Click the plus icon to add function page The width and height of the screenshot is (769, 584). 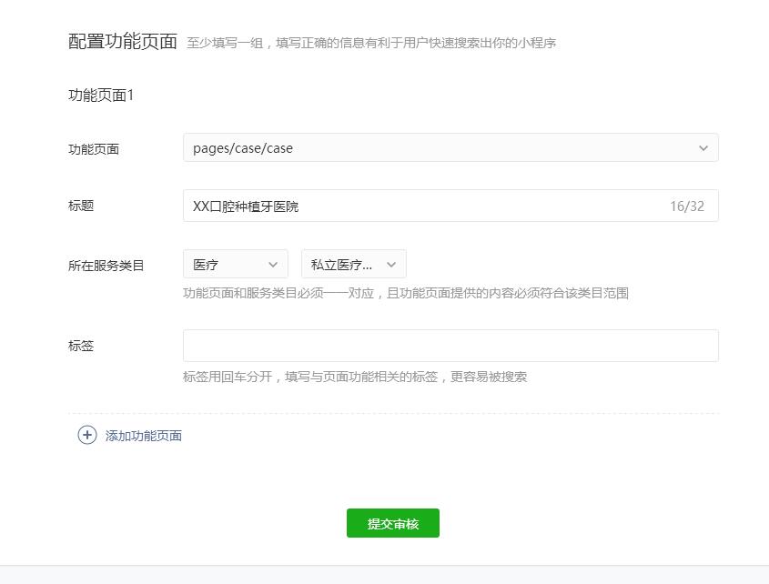coord(86,436)
